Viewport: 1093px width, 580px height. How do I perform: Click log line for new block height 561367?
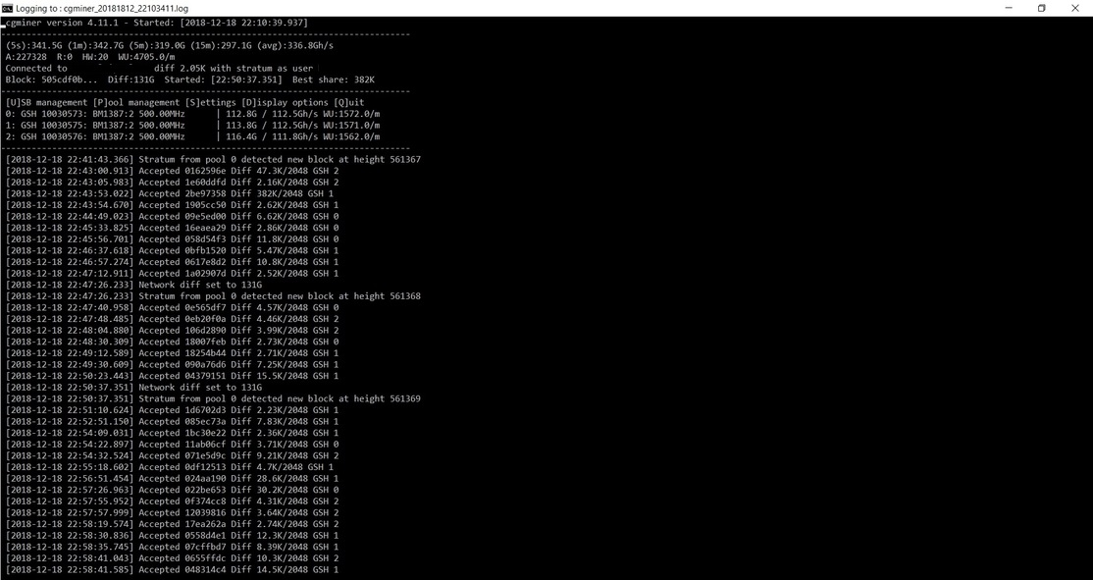[213, 160]
